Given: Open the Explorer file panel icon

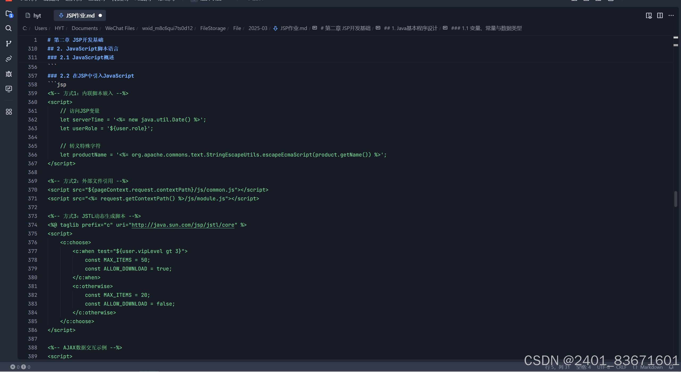Looking at the screenshot, I should tap(9, 14).
